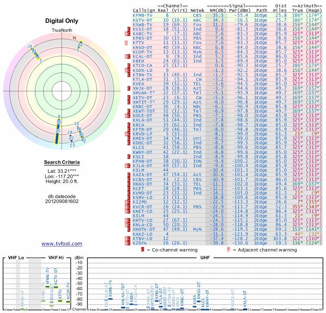Click the Callsign column header

143,10
